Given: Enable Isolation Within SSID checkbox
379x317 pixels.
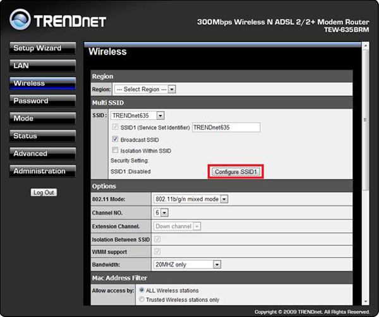Looking at the screenshot, I should coord(115,150).
